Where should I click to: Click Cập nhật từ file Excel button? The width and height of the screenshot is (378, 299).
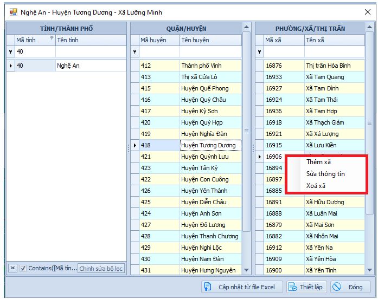pyautogui.click(x=242, y=287)
